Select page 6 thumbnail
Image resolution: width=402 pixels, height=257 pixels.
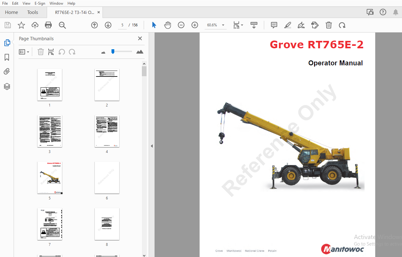107,178
